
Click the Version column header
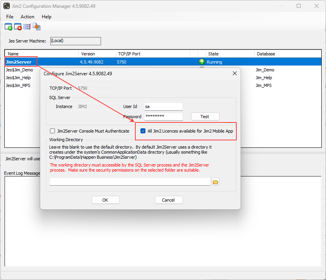(x=97, y=54)
